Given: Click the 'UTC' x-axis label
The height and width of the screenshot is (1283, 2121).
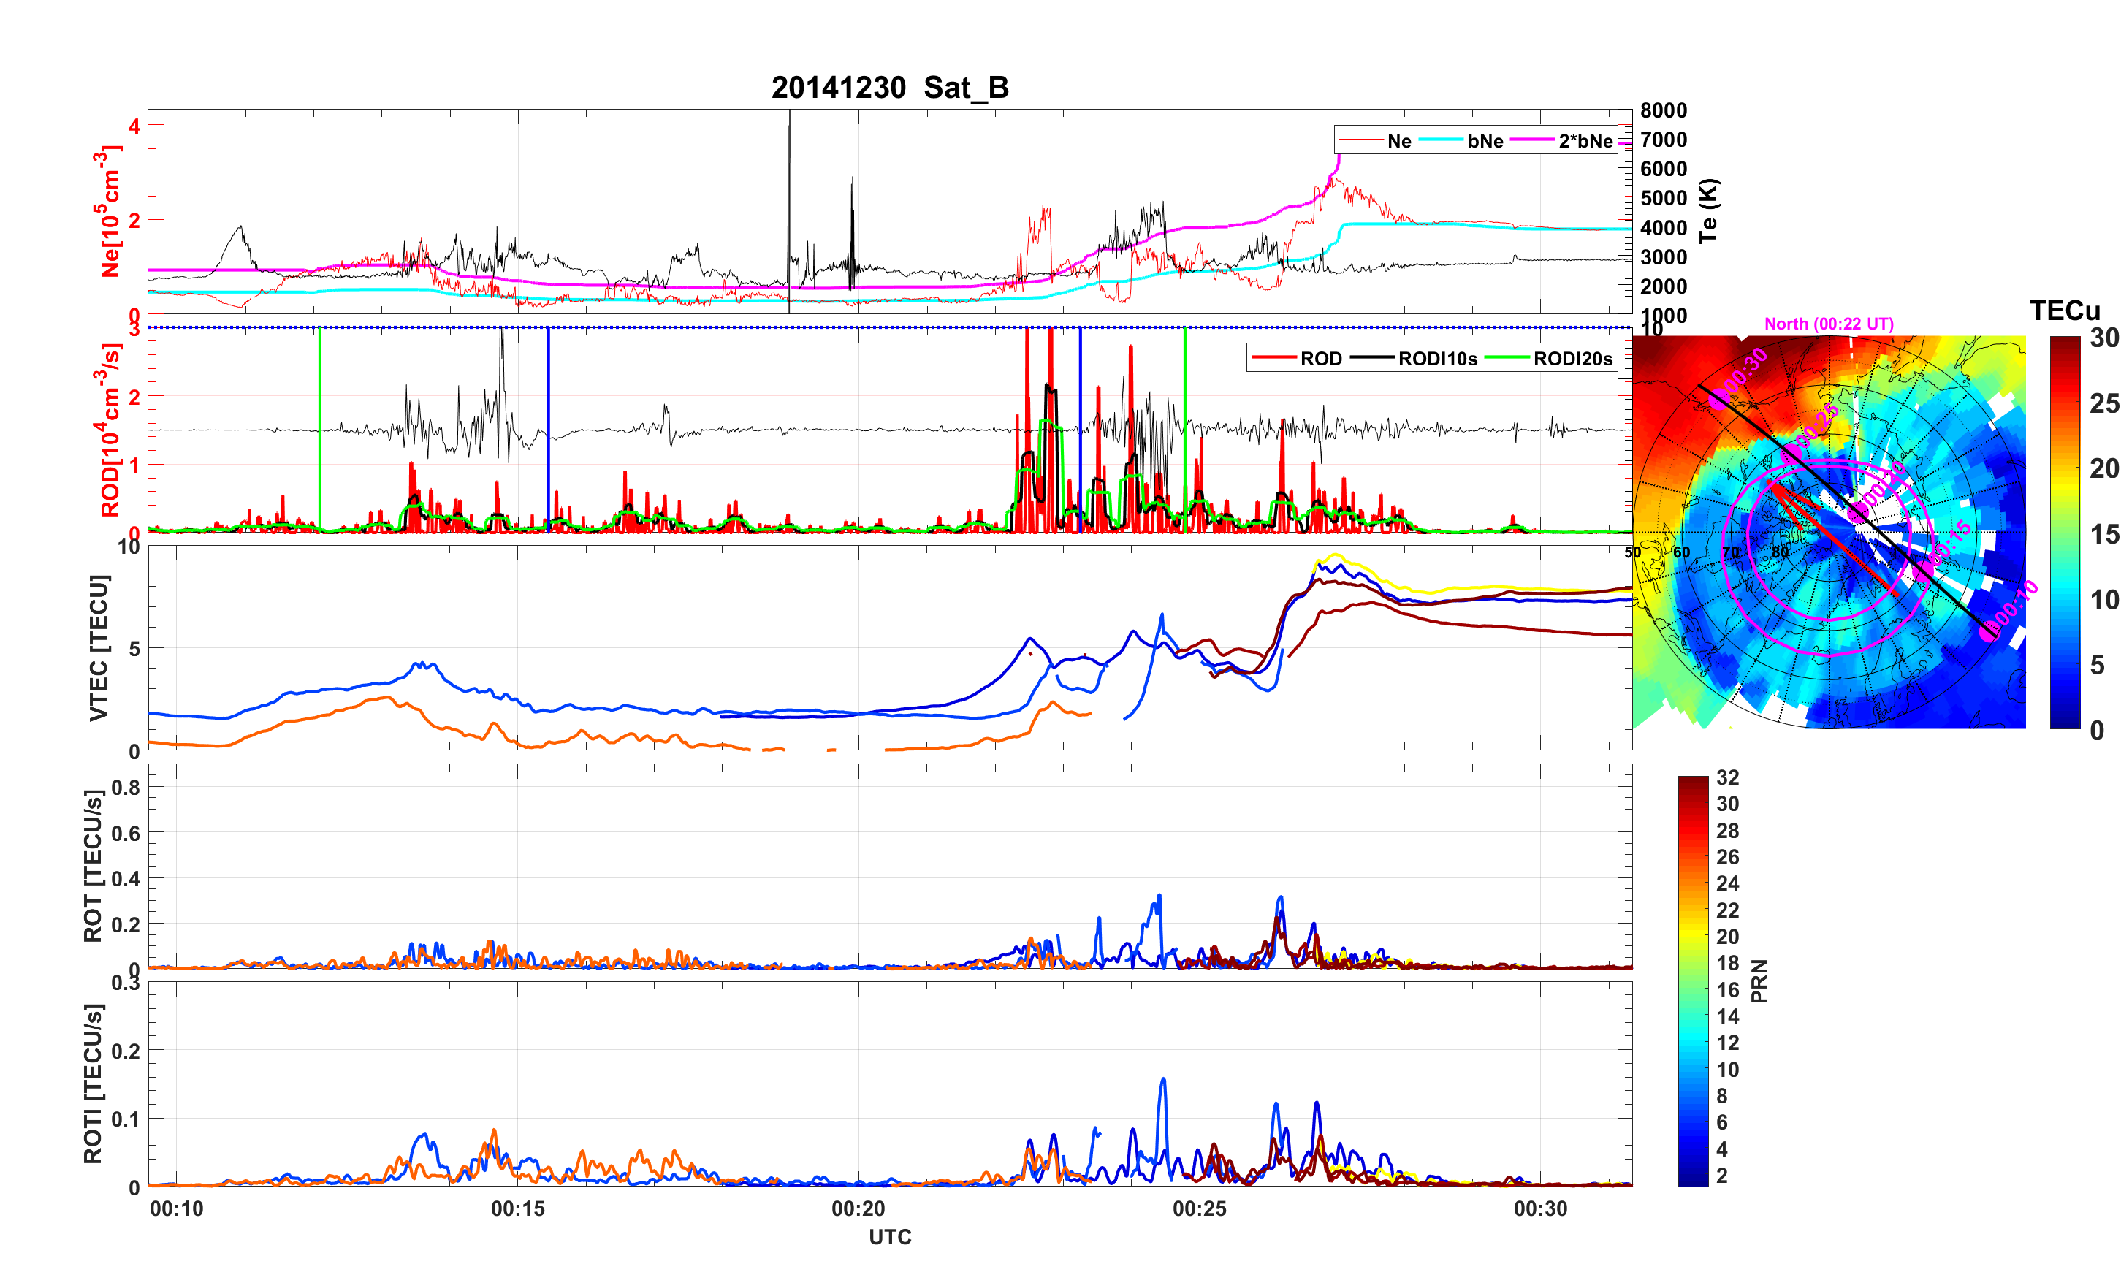Looking at the screenshot, I should point(889,1236).
